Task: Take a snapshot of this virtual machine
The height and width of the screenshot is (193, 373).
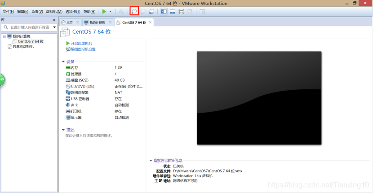Action: pyautogui.click(x=134, y=11)
